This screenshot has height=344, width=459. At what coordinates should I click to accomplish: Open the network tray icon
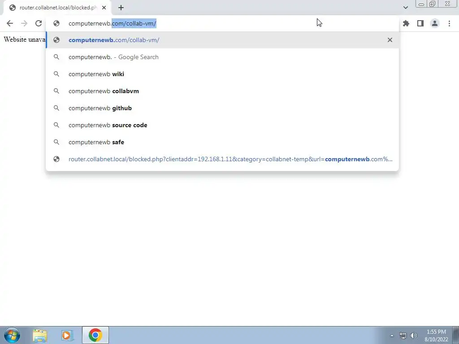(x=403, y=335)
